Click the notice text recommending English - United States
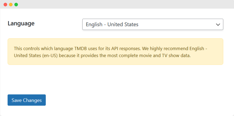The height and width of the screenshot is (116, 234). pos(111,52)
